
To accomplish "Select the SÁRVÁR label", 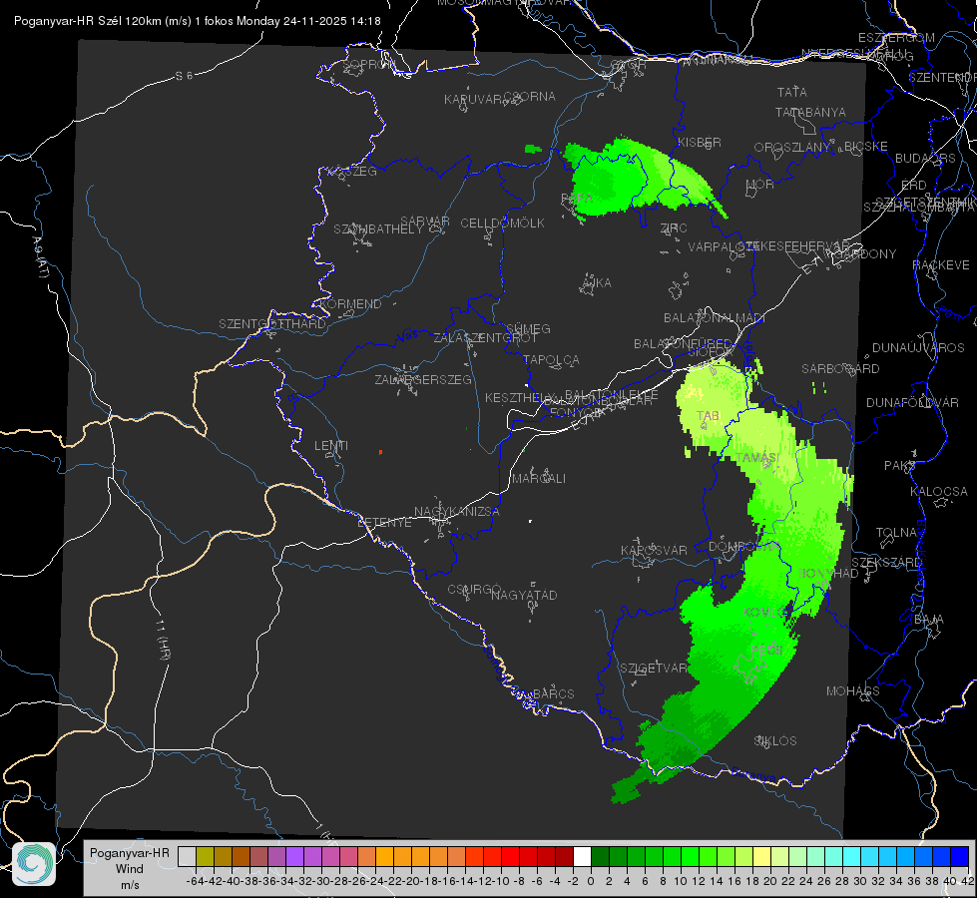I will click(425, 222).
